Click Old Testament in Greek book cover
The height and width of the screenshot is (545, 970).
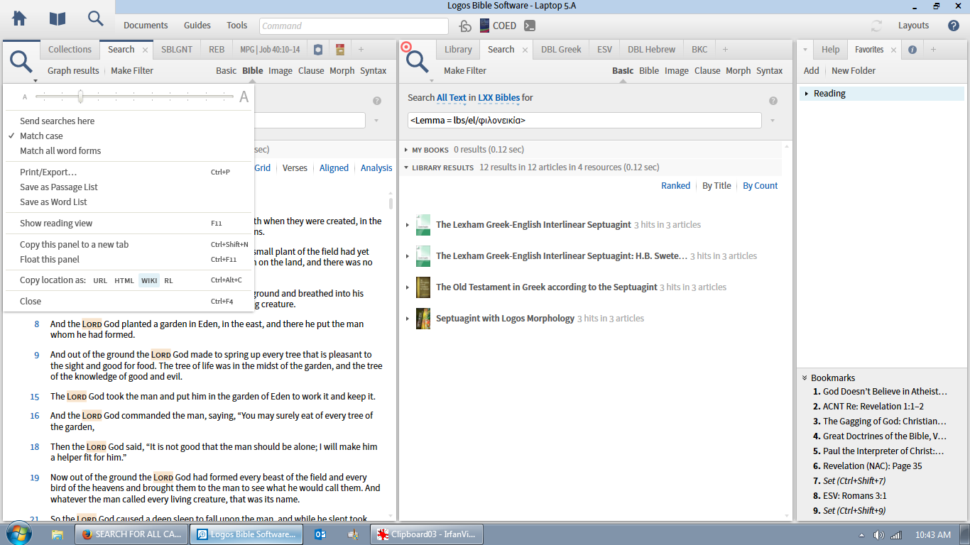pyautogui.click(x=423, y=287)
